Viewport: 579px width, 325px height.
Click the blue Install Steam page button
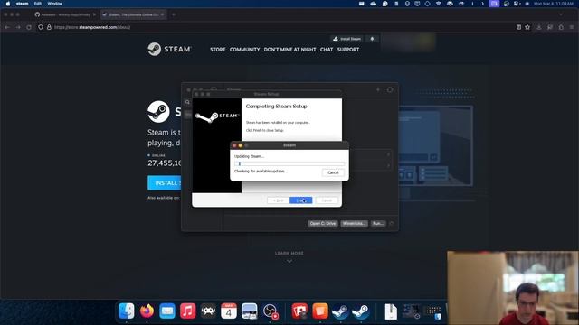click(x=165, y=182)
